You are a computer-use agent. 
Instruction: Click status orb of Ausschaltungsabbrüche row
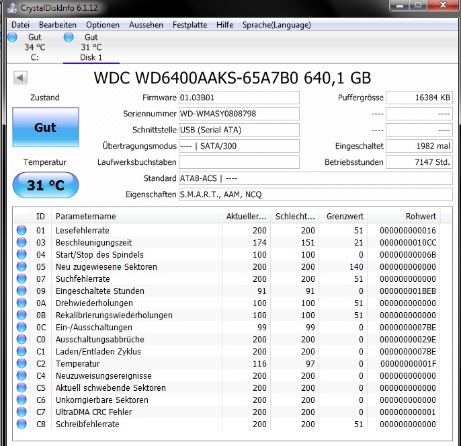point(22,339)
